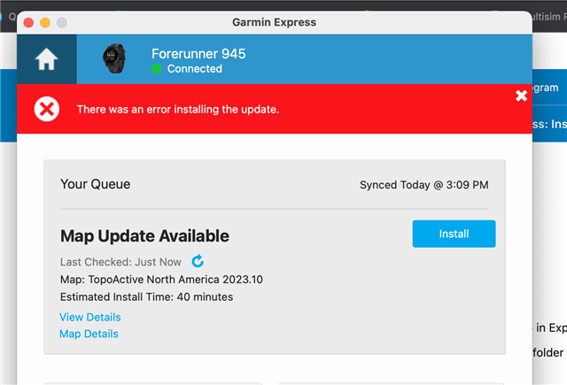Image resolution: width=567 pixels, height=385 pixels.
Task: Select the Forerunner 945 device name
Action: pyautogui.click(x=198, y=54)
